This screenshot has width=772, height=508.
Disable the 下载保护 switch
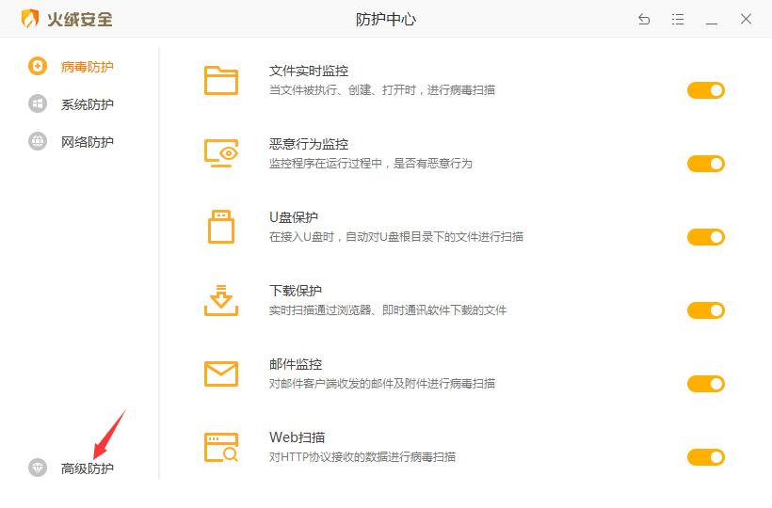point(706,310)
